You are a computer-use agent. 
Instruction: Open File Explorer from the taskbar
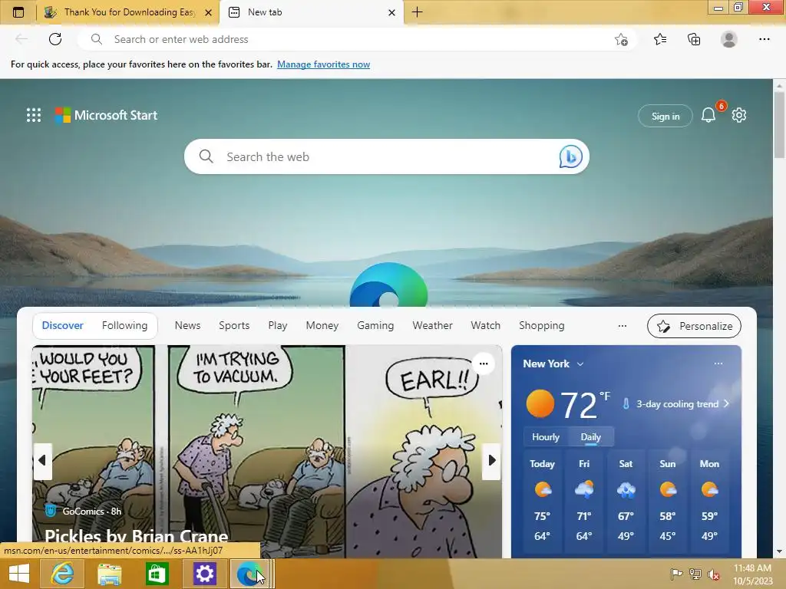point(110,574)
